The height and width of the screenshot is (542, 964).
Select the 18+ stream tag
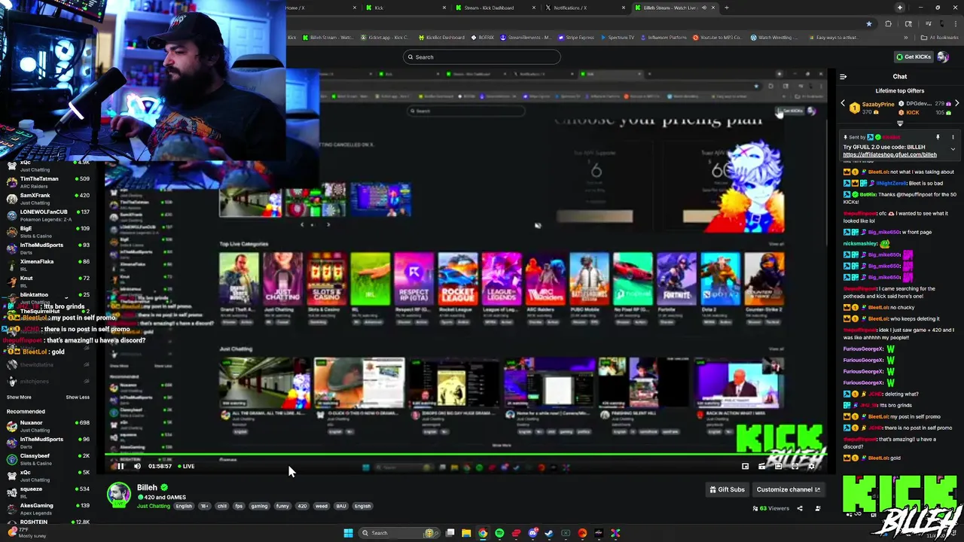204,506
